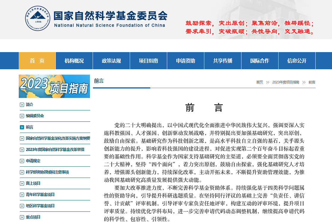Select 政策法规 in the navigation bar
Screen dimensions: 332x222
tap(111, 61)
